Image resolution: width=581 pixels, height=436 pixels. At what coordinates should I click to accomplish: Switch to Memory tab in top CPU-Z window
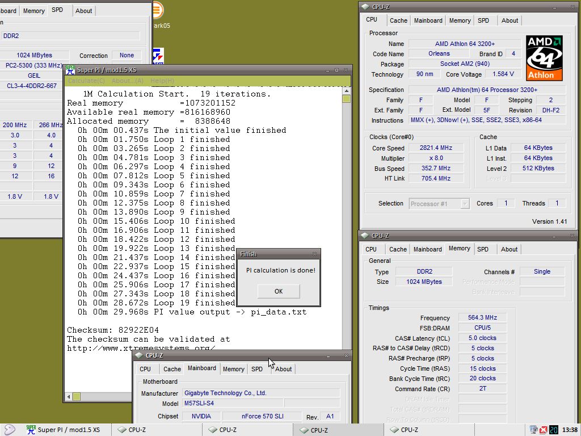[460, 21]
